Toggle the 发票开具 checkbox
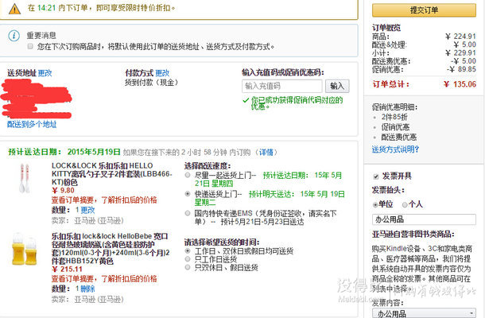This screenshot has width=485, height=318. (376, 176)
